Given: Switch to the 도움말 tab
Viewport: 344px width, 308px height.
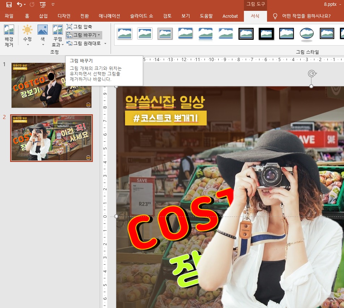Looking at the screenshot, I should (x=206, y=16).
